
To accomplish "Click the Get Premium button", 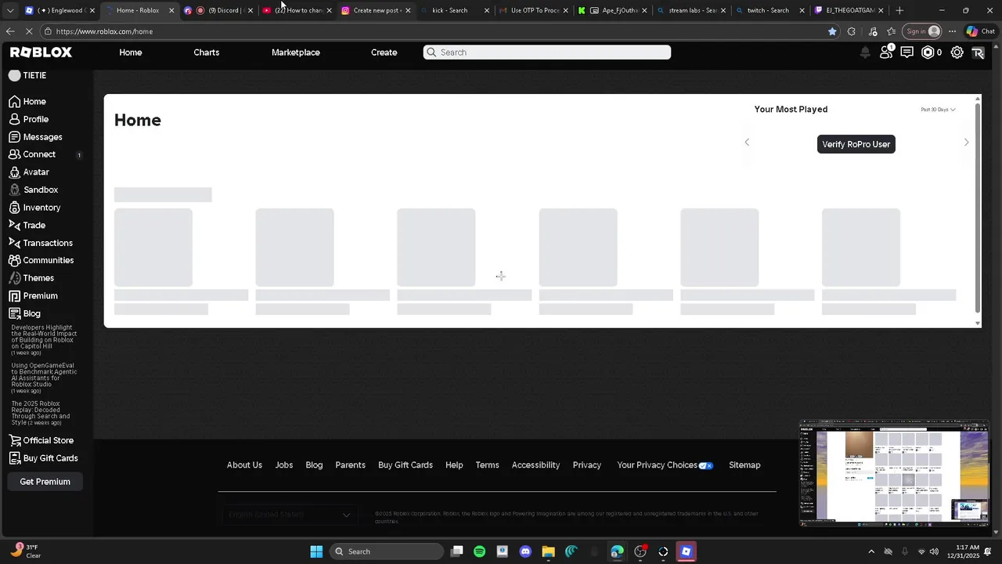I will 45,482.
